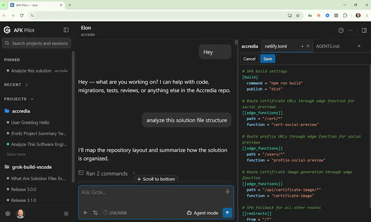371x222 pixels.
Task: Open session Release 3.0.0
Action: coord(24,190)
